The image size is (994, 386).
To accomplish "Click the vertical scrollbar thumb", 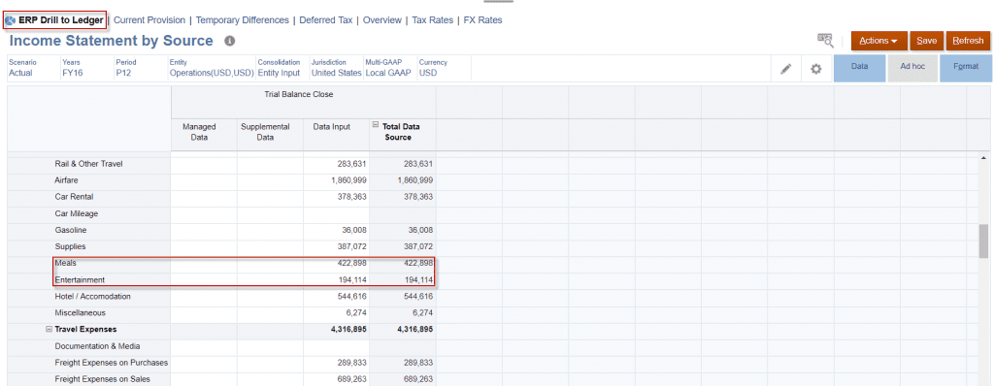I will (x=984, y=241).
